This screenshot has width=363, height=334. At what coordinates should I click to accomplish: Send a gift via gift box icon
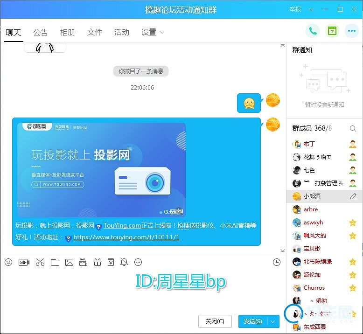pyautogui.click(x=98, y=262)
